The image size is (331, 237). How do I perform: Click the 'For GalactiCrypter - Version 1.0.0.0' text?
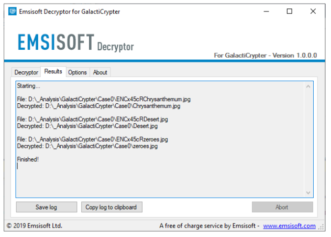[x=266, y=56]
